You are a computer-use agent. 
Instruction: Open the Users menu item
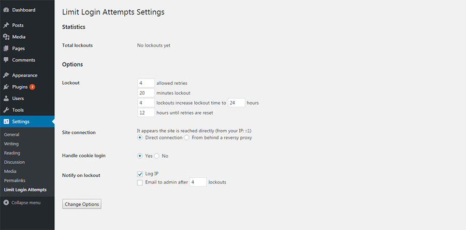tap(27, 99)
